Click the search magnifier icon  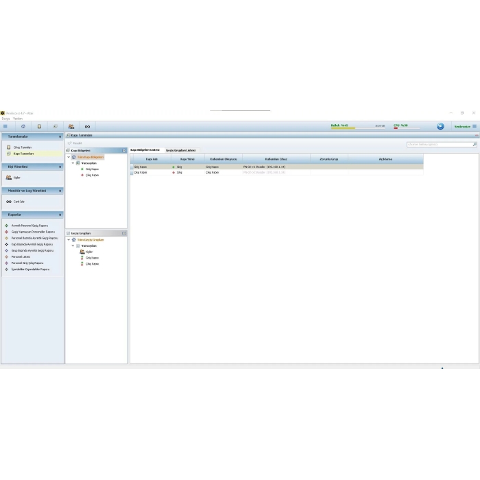(475, 145)
